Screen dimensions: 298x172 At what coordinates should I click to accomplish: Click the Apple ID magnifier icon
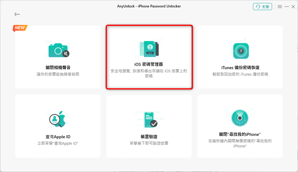(57, 119)
